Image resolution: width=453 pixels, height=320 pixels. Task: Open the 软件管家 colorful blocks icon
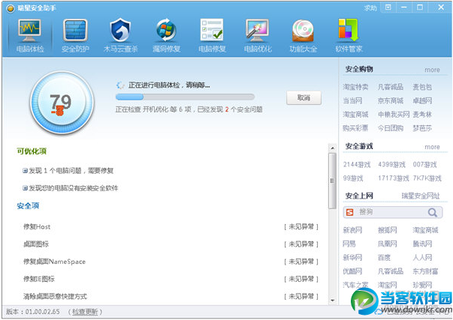pos(349,36)
